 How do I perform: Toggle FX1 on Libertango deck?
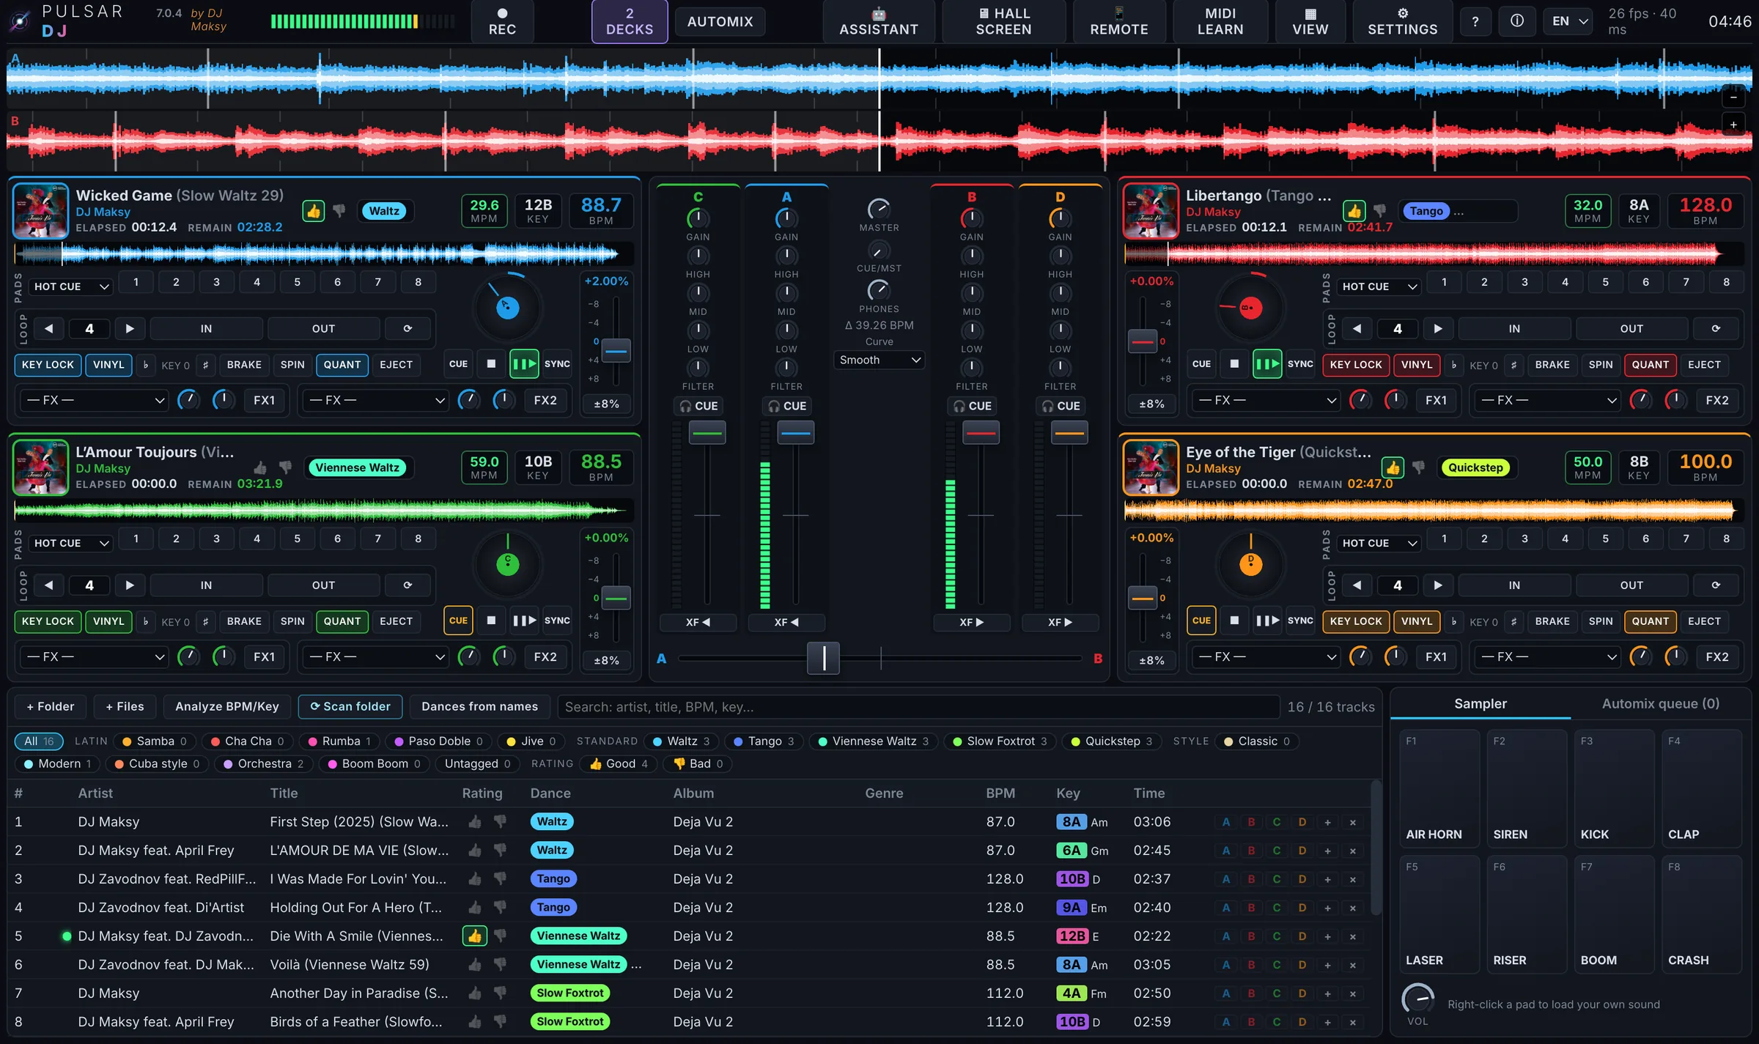1436,401
